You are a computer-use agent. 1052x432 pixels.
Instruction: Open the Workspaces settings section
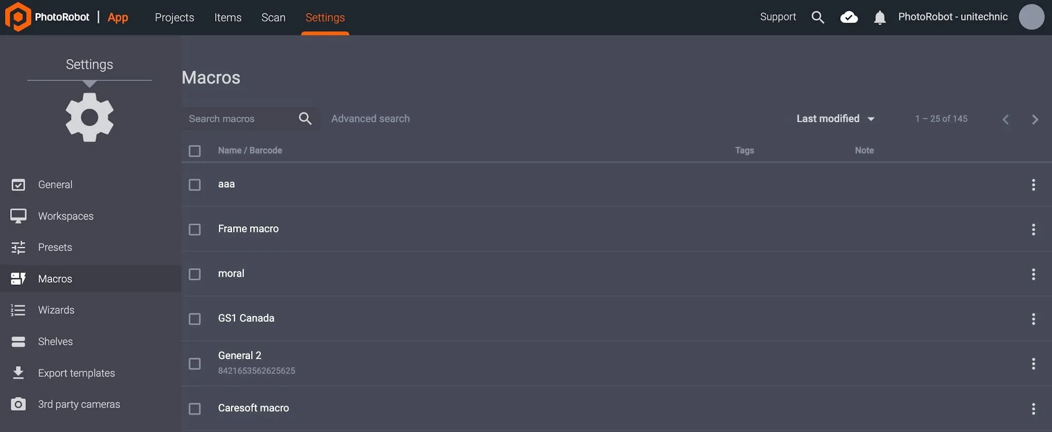[66, 216]
